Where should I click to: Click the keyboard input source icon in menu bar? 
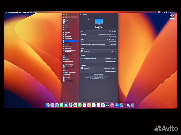coord(159,12)
